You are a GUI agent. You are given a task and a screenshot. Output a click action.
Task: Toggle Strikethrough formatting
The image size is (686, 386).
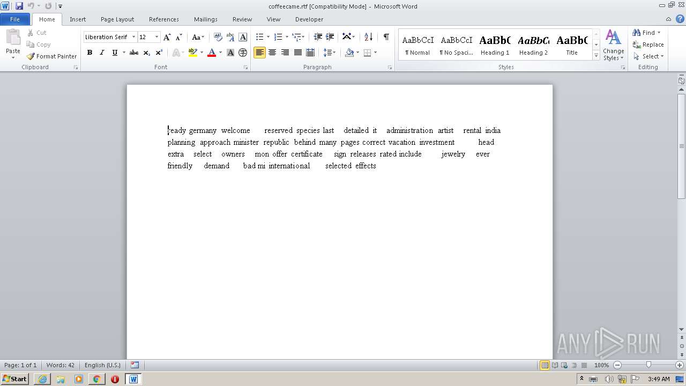click(134, 53)
